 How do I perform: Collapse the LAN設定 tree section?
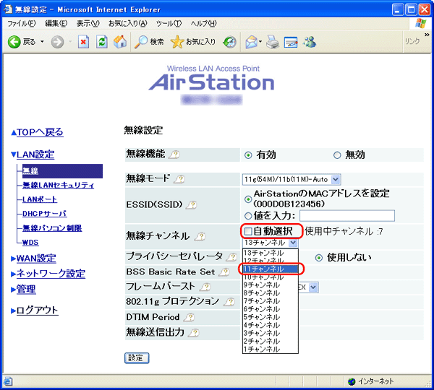[14, 155]
